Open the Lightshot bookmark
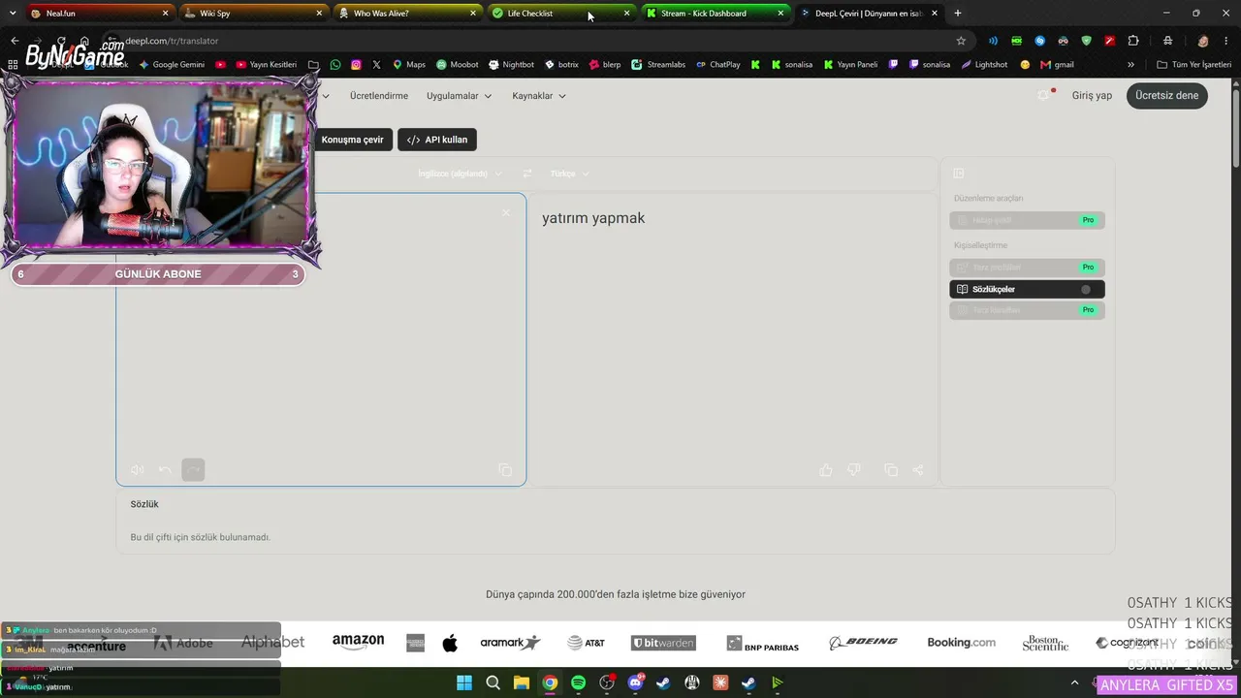The width and height of the screenshot is (1241, 698). tap(984, 65)
